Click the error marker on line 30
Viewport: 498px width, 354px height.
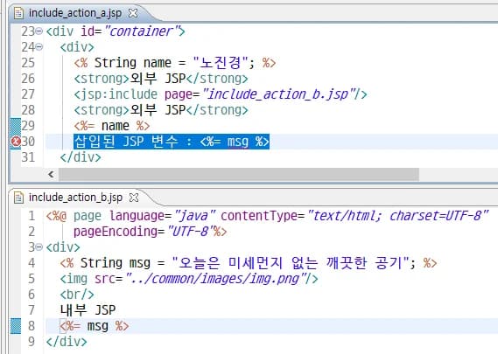tap(16, 142)
